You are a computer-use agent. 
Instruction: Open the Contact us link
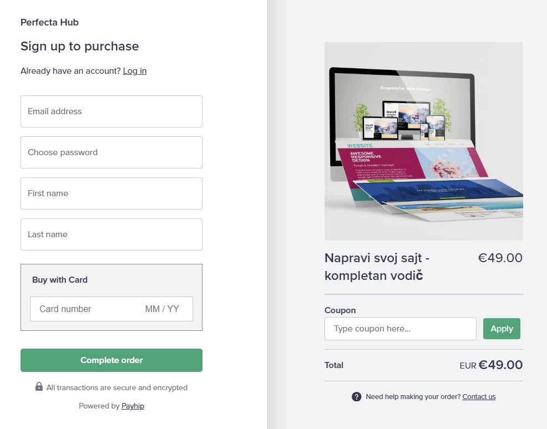[479, 397]
